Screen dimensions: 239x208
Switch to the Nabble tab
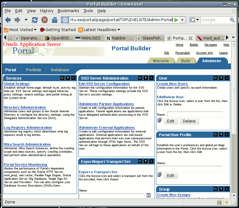pyautogui.click(x=119, y=38)
